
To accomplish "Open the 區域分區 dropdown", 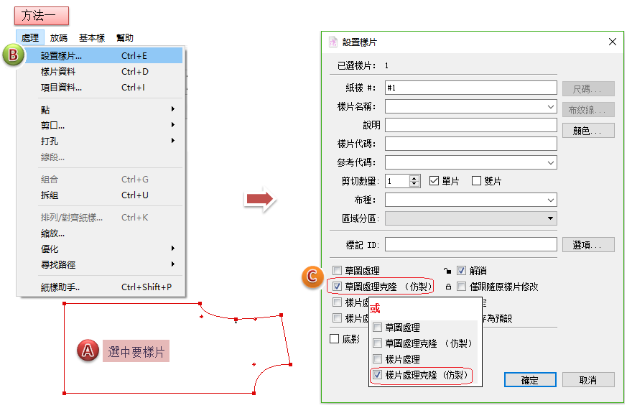I will [x=551, y=218].
